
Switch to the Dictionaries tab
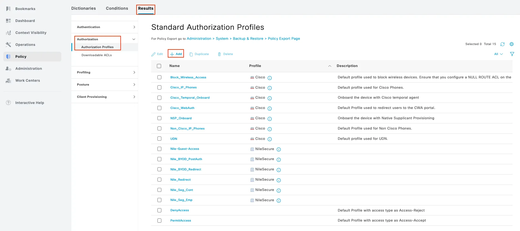pyautogui.click(x=84, y=8)
